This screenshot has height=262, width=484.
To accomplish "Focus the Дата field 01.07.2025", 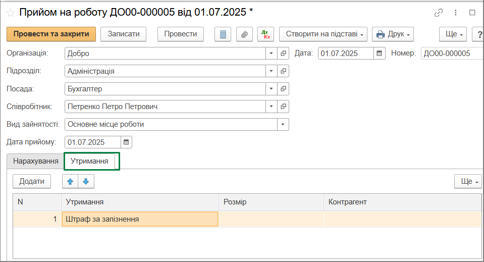I will (x=346, y=54).
